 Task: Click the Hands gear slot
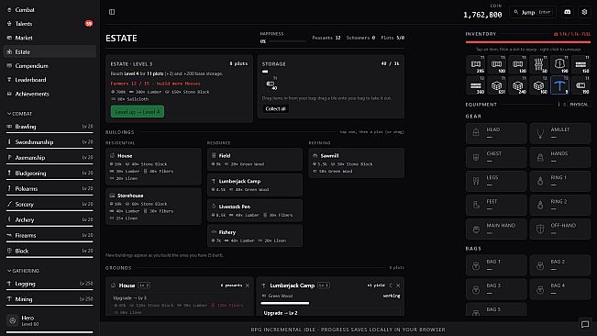click(x=560, y=157)
